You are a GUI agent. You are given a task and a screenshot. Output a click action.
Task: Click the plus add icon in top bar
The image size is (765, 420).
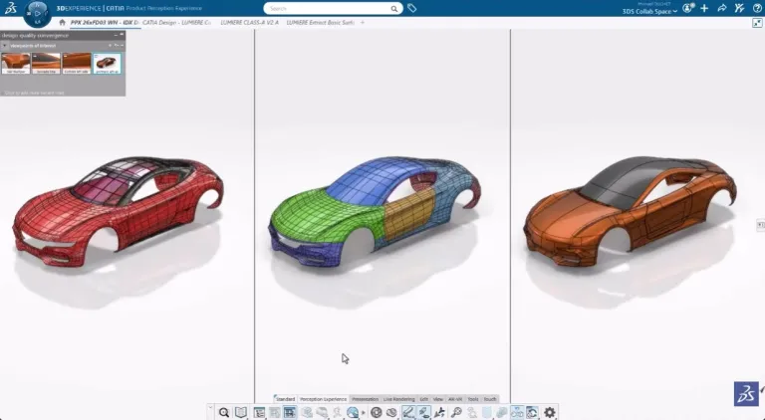[704, 8]
